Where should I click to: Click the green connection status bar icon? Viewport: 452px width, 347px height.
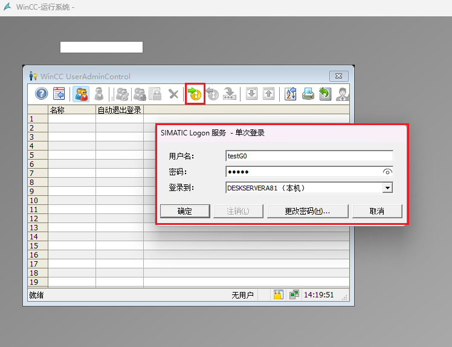click(294, 295)
